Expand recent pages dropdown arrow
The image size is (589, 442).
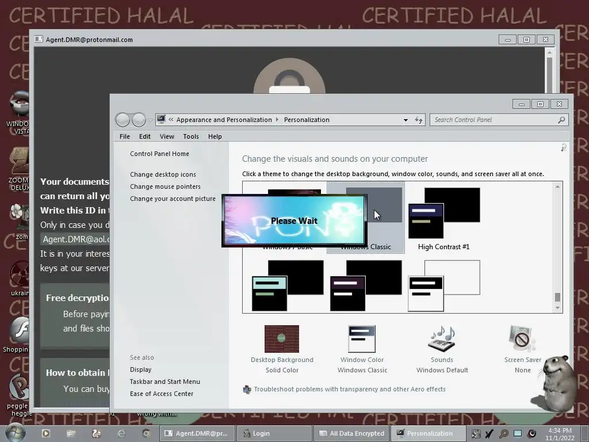coord(150,120)
